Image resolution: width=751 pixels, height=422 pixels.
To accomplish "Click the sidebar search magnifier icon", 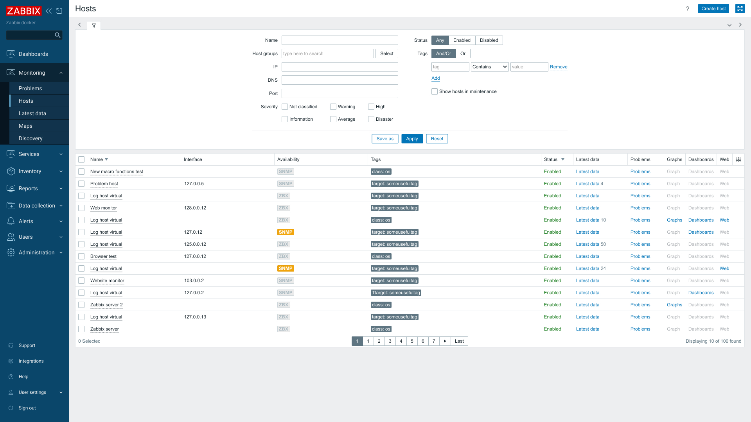I will (x=57, y=35).
